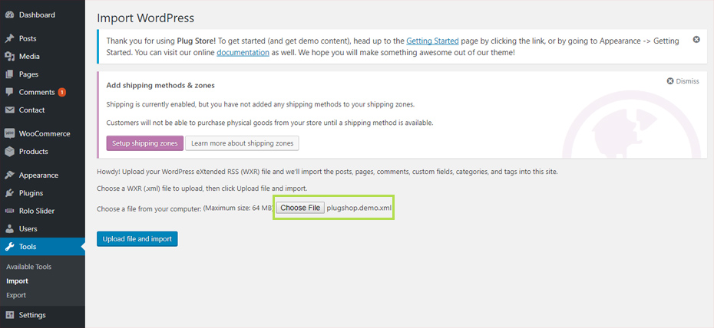The image size is (714, 328).
Task: Click Upload file and import button
Action: click(x=137, y=239)
